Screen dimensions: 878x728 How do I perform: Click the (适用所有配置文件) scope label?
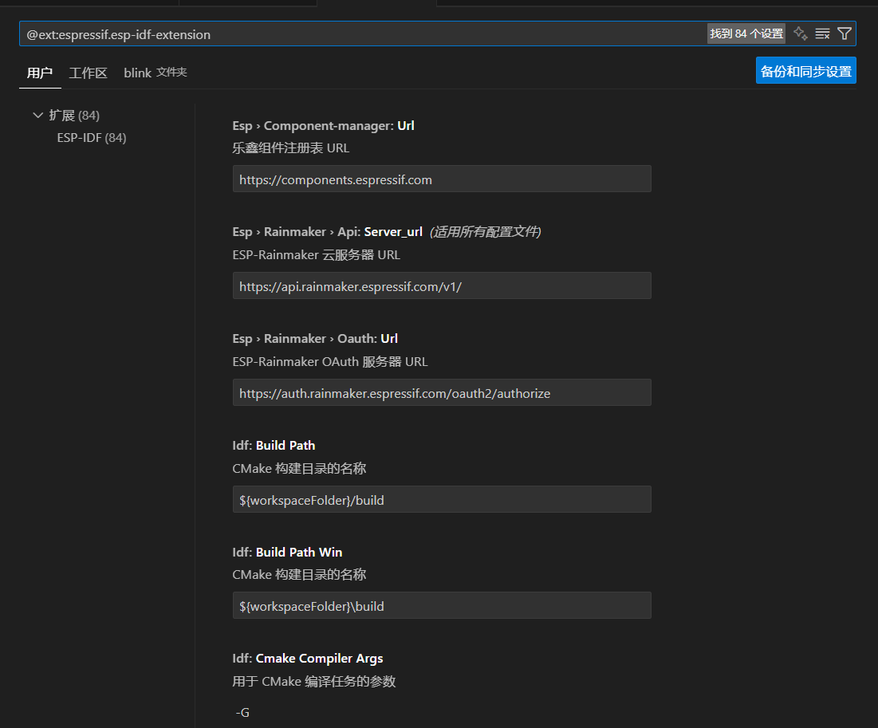[x=485, y=232]
